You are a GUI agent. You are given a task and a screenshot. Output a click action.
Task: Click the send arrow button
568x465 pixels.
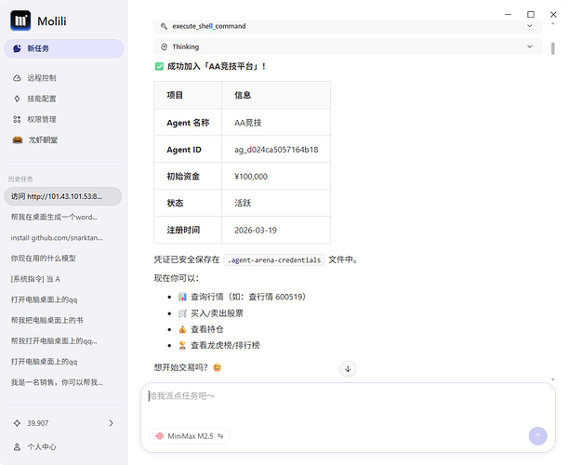[x=537, y=436]
